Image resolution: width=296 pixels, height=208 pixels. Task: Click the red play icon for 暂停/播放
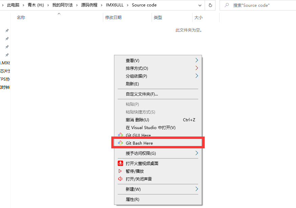tap(120, 171)
